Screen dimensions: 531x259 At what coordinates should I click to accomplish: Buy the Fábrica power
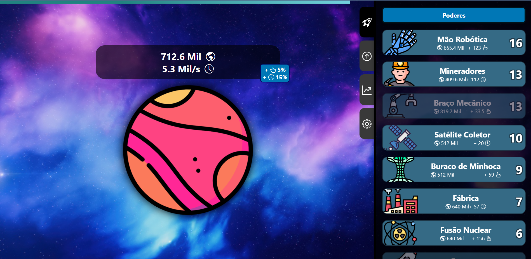click(454, 201)
